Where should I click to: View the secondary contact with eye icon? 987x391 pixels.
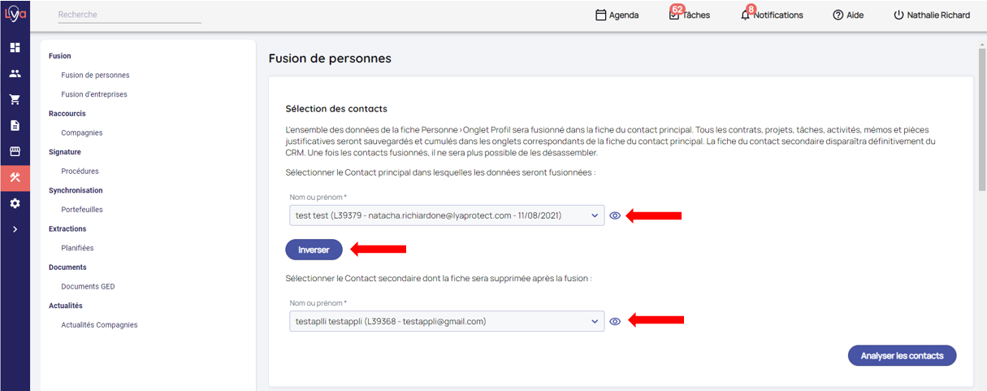615,321
